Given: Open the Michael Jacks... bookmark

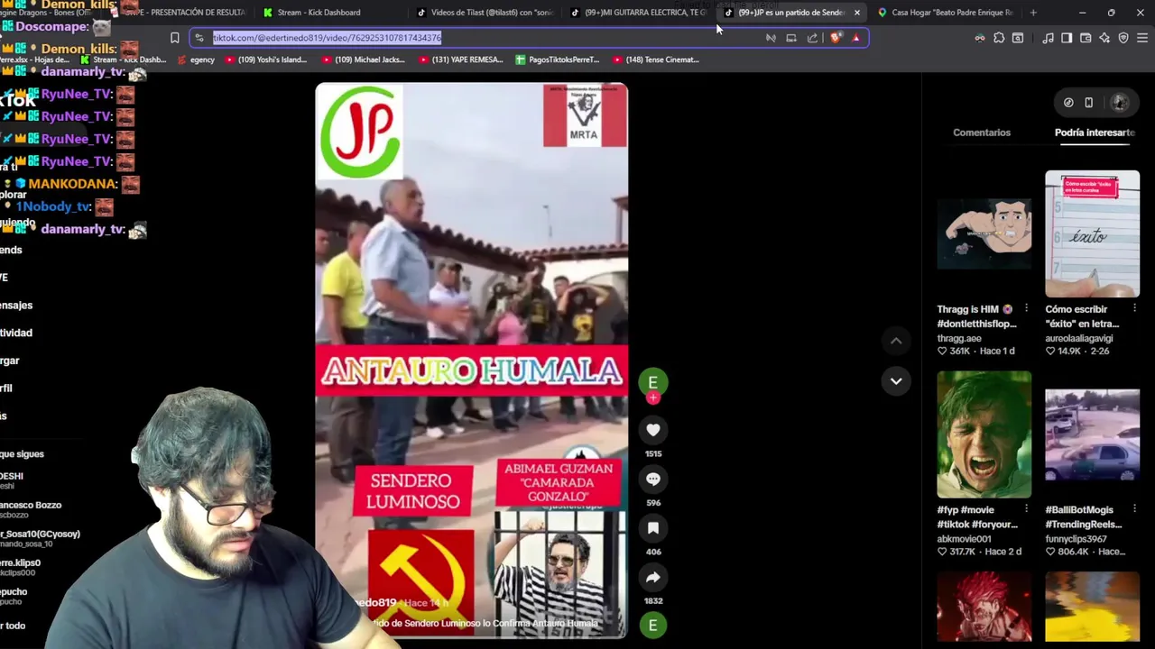Looking at the screenshot, I should point(363,59).
